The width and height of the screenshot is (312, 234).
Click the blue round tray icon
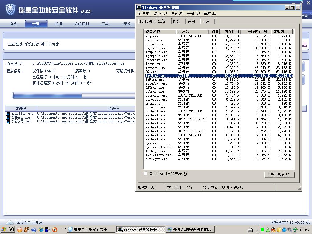(284, 230)
